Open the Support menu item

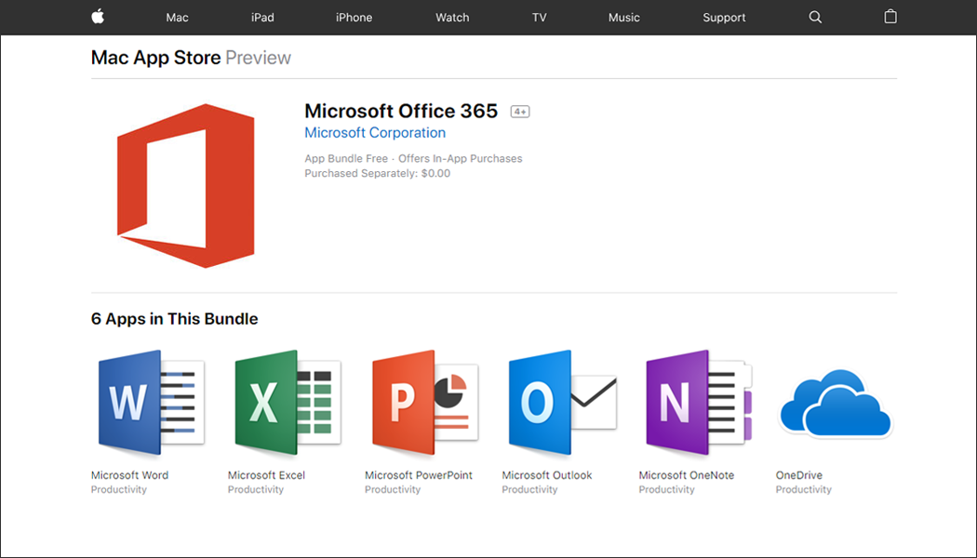[x=724, y=18]
